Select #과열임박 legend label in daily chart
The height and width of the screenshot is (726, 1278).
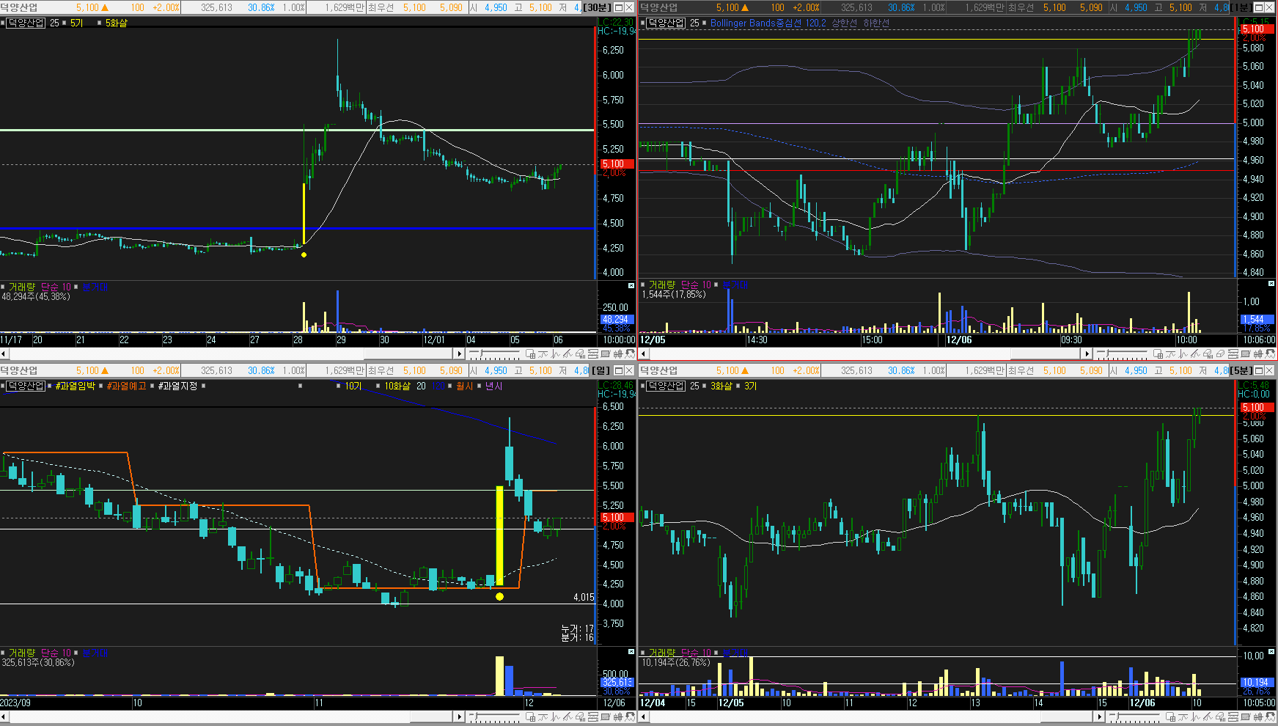click(x=76, y=386)
